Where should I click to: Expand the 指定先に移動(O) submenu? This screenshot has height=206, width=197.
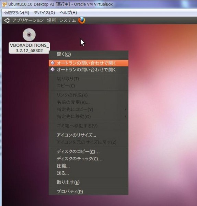tap(89, 116)
